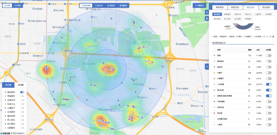
Task: Open the 报告 report button
Action: click(x=18, y=5)
